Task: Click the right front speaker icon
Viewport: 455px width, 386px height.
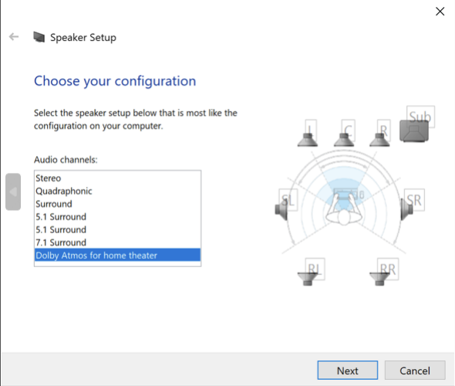Action: pos(379,140)
